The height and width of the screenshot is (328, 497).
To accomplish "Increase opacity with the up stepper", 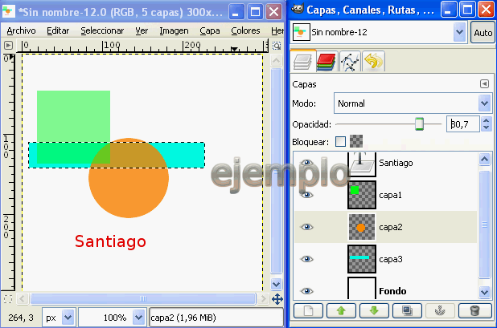I will (x=487, y=120).
